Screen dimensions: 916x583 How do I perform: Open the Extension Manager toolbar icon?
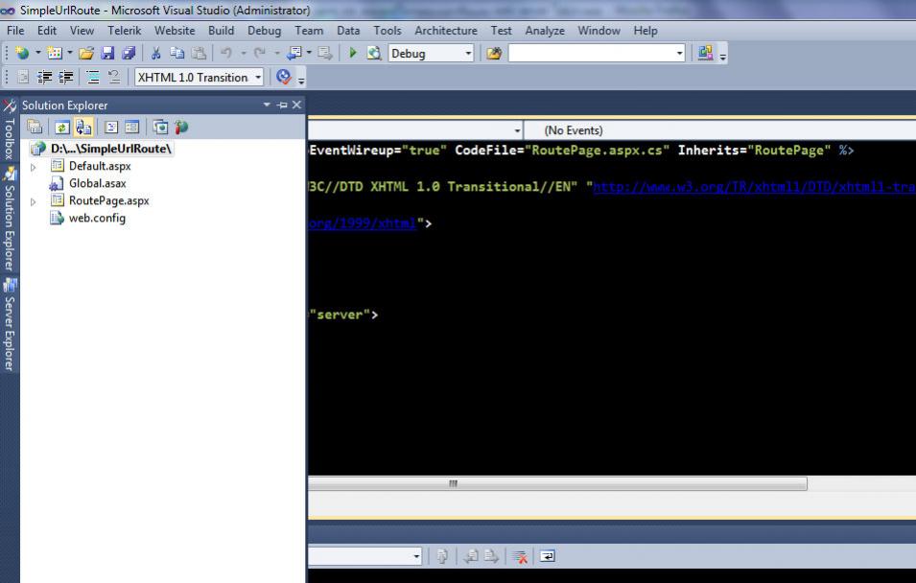[705, 53]
